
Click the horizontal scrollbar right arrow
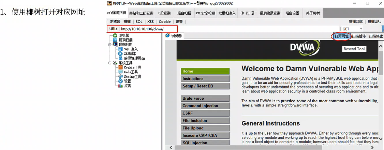373,147
